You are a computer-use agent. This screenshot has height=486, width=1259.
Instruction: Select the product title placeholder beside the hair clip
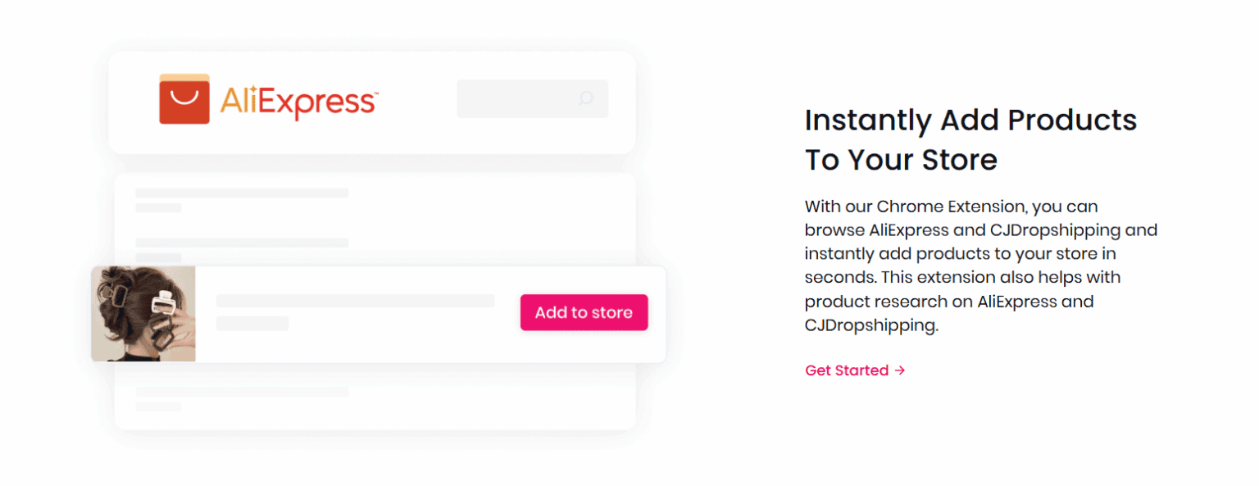tap(355, 300)
